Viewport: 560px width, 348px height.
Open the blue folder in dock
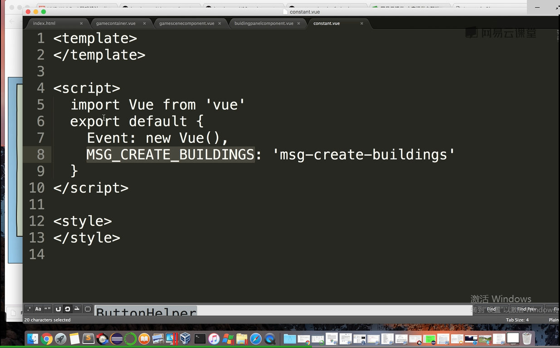point(290,339)
